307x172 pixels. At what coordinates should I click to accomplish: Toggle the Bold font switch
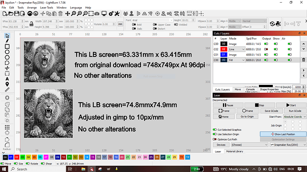pos(134,24)
